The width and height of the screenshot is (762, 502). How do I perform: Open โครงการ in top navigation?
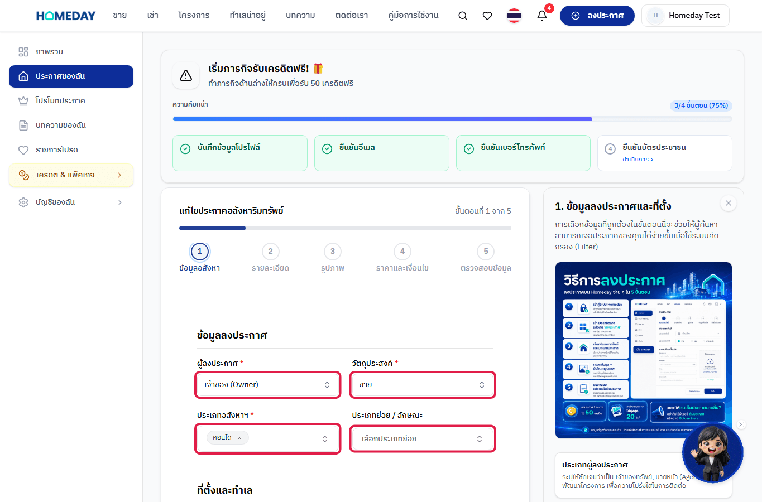194,16
